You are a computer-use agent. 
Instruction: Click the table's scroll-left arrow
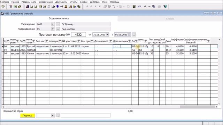(x=3, y=107)
